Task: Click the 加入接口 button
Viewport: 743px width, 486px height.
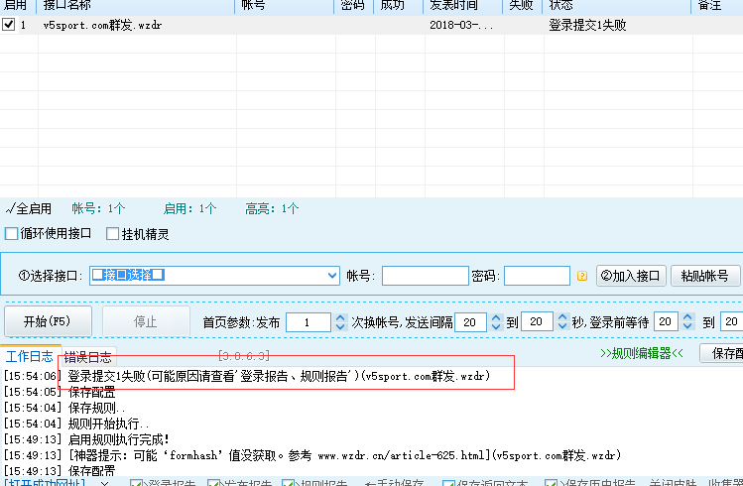Action: tap(631, 276)
